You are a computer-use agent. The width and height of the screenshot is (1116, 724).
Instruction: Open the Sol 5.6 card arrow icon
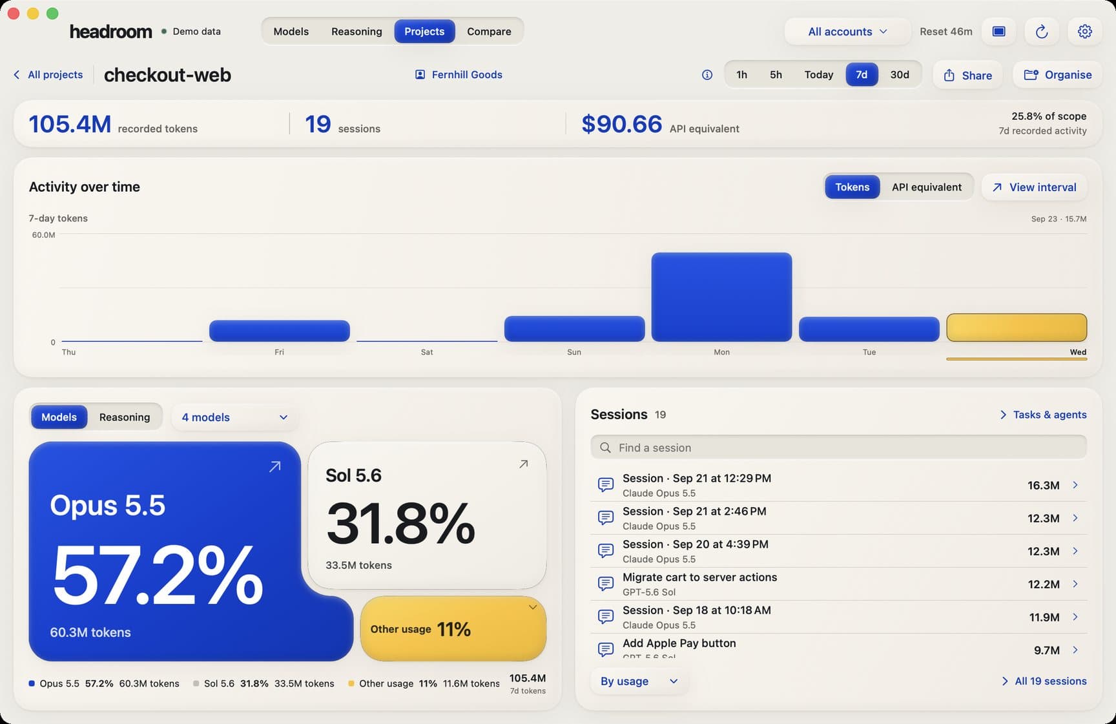click(524, 464)
